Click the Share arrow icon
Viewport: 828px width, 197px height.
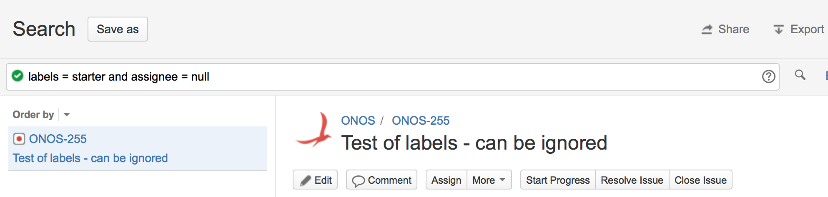707,30
